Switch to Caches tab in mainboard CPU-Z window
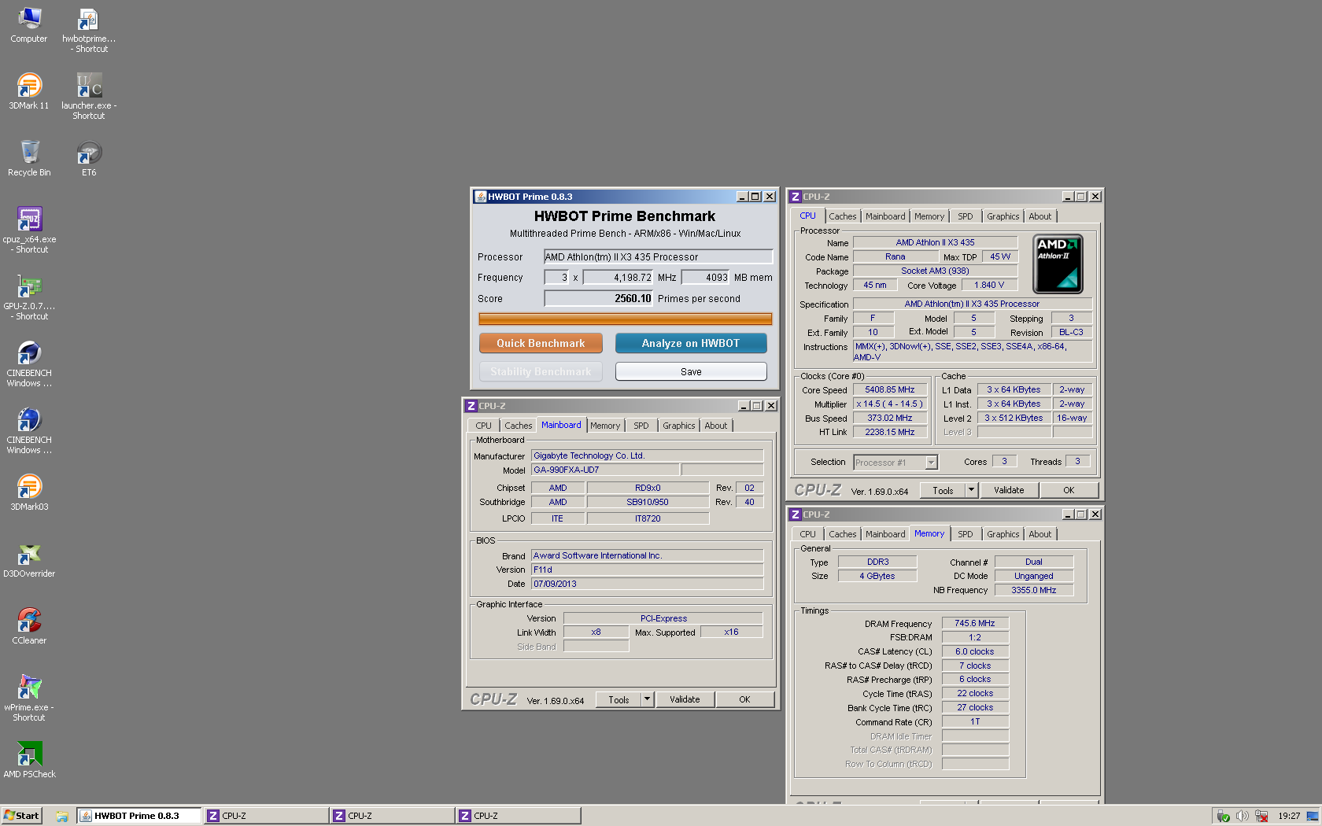Image resolution: width=1322 pixels, height=826 pixels. (519, 426)
